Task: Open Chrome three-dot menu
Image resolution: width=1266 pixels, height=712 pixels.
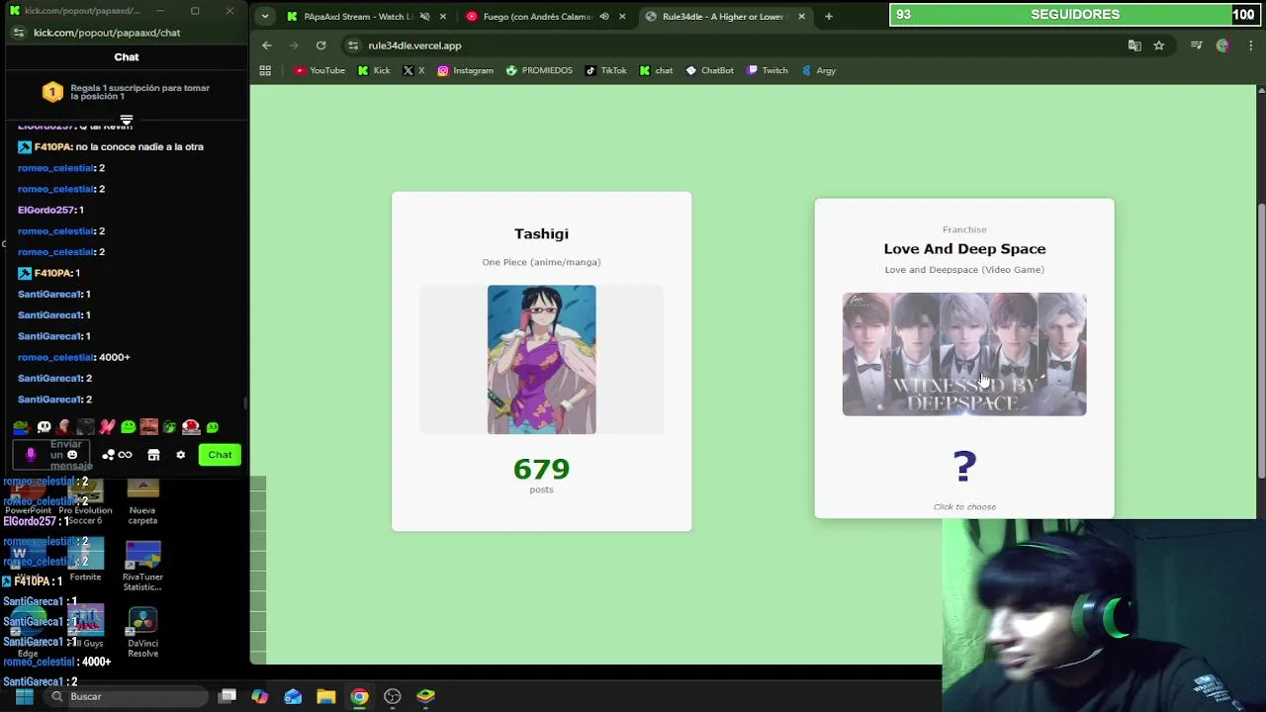Action: tap(1251, 45)
